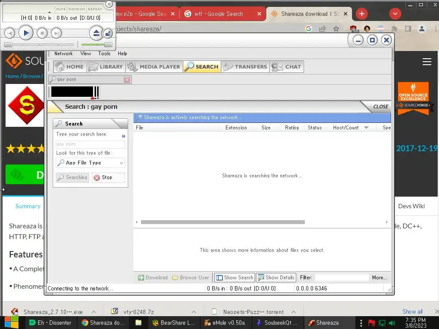Skip to next track in mini player

click(56, 33)
